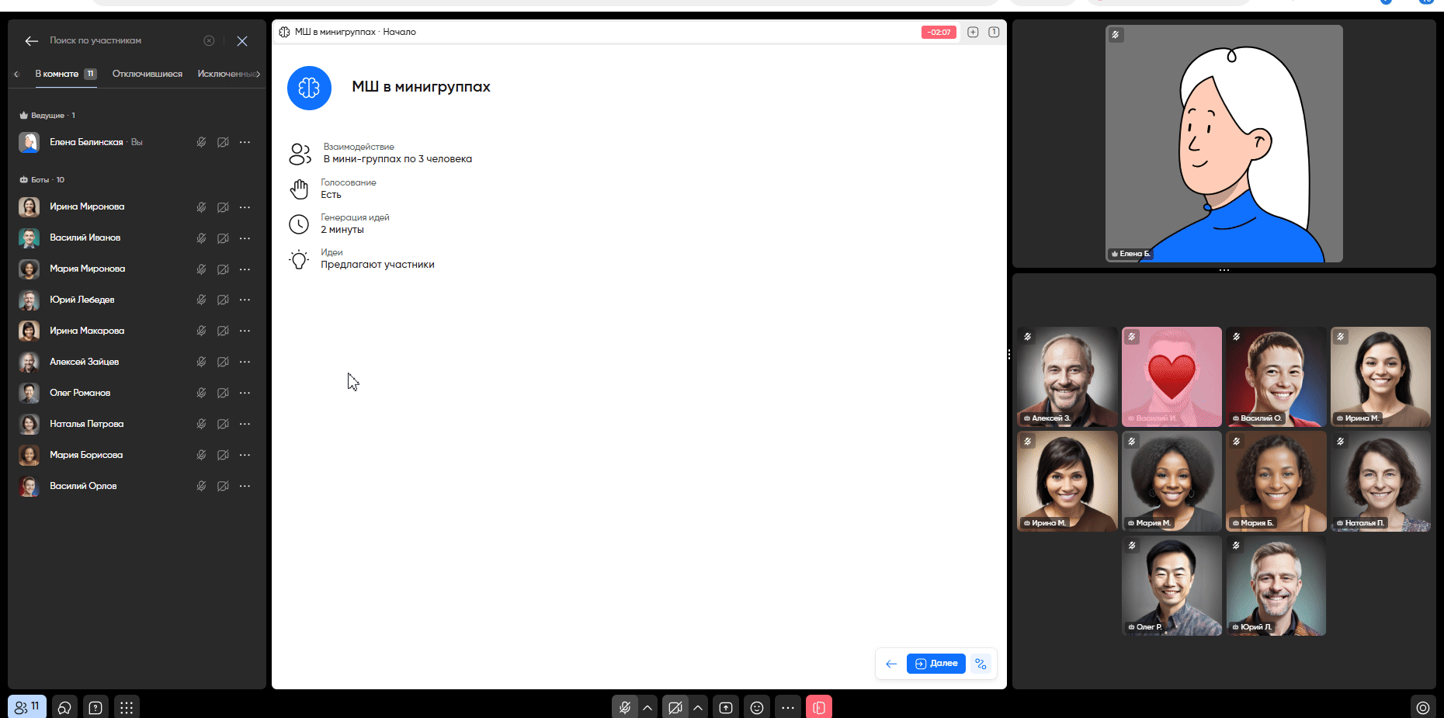Viewport: 1444px width, 718px height.
Task: Open more options for Юрий Лебедев
Action: point(245,300)
